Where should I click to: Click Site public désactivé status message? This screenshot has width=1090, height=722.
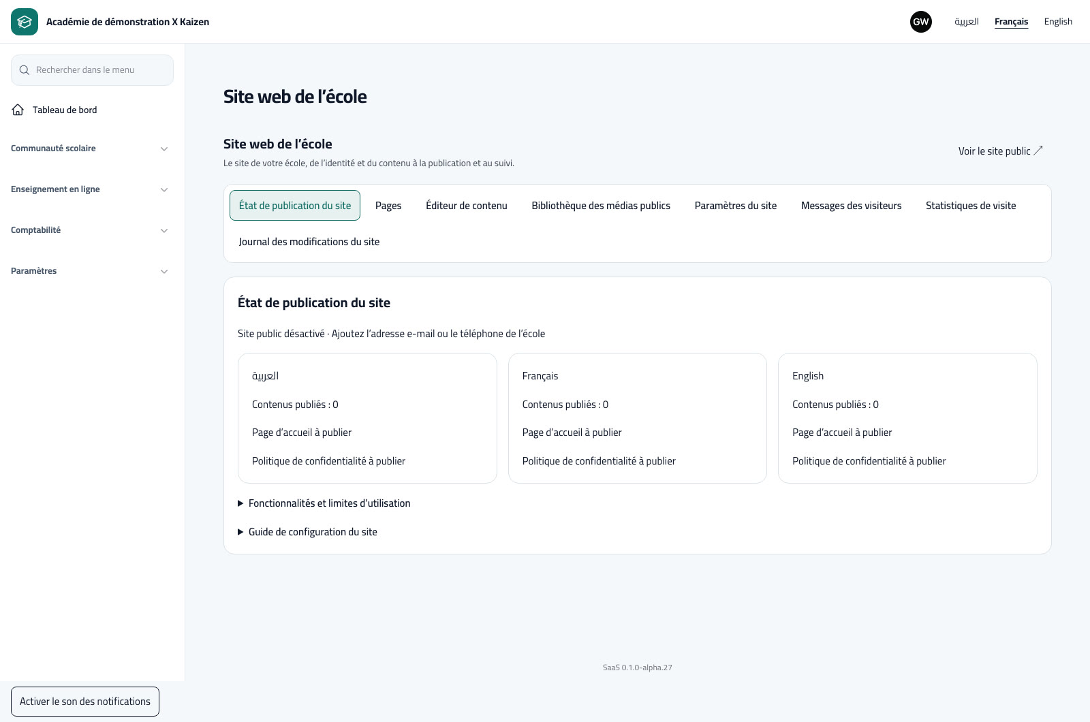pos(391,334)
